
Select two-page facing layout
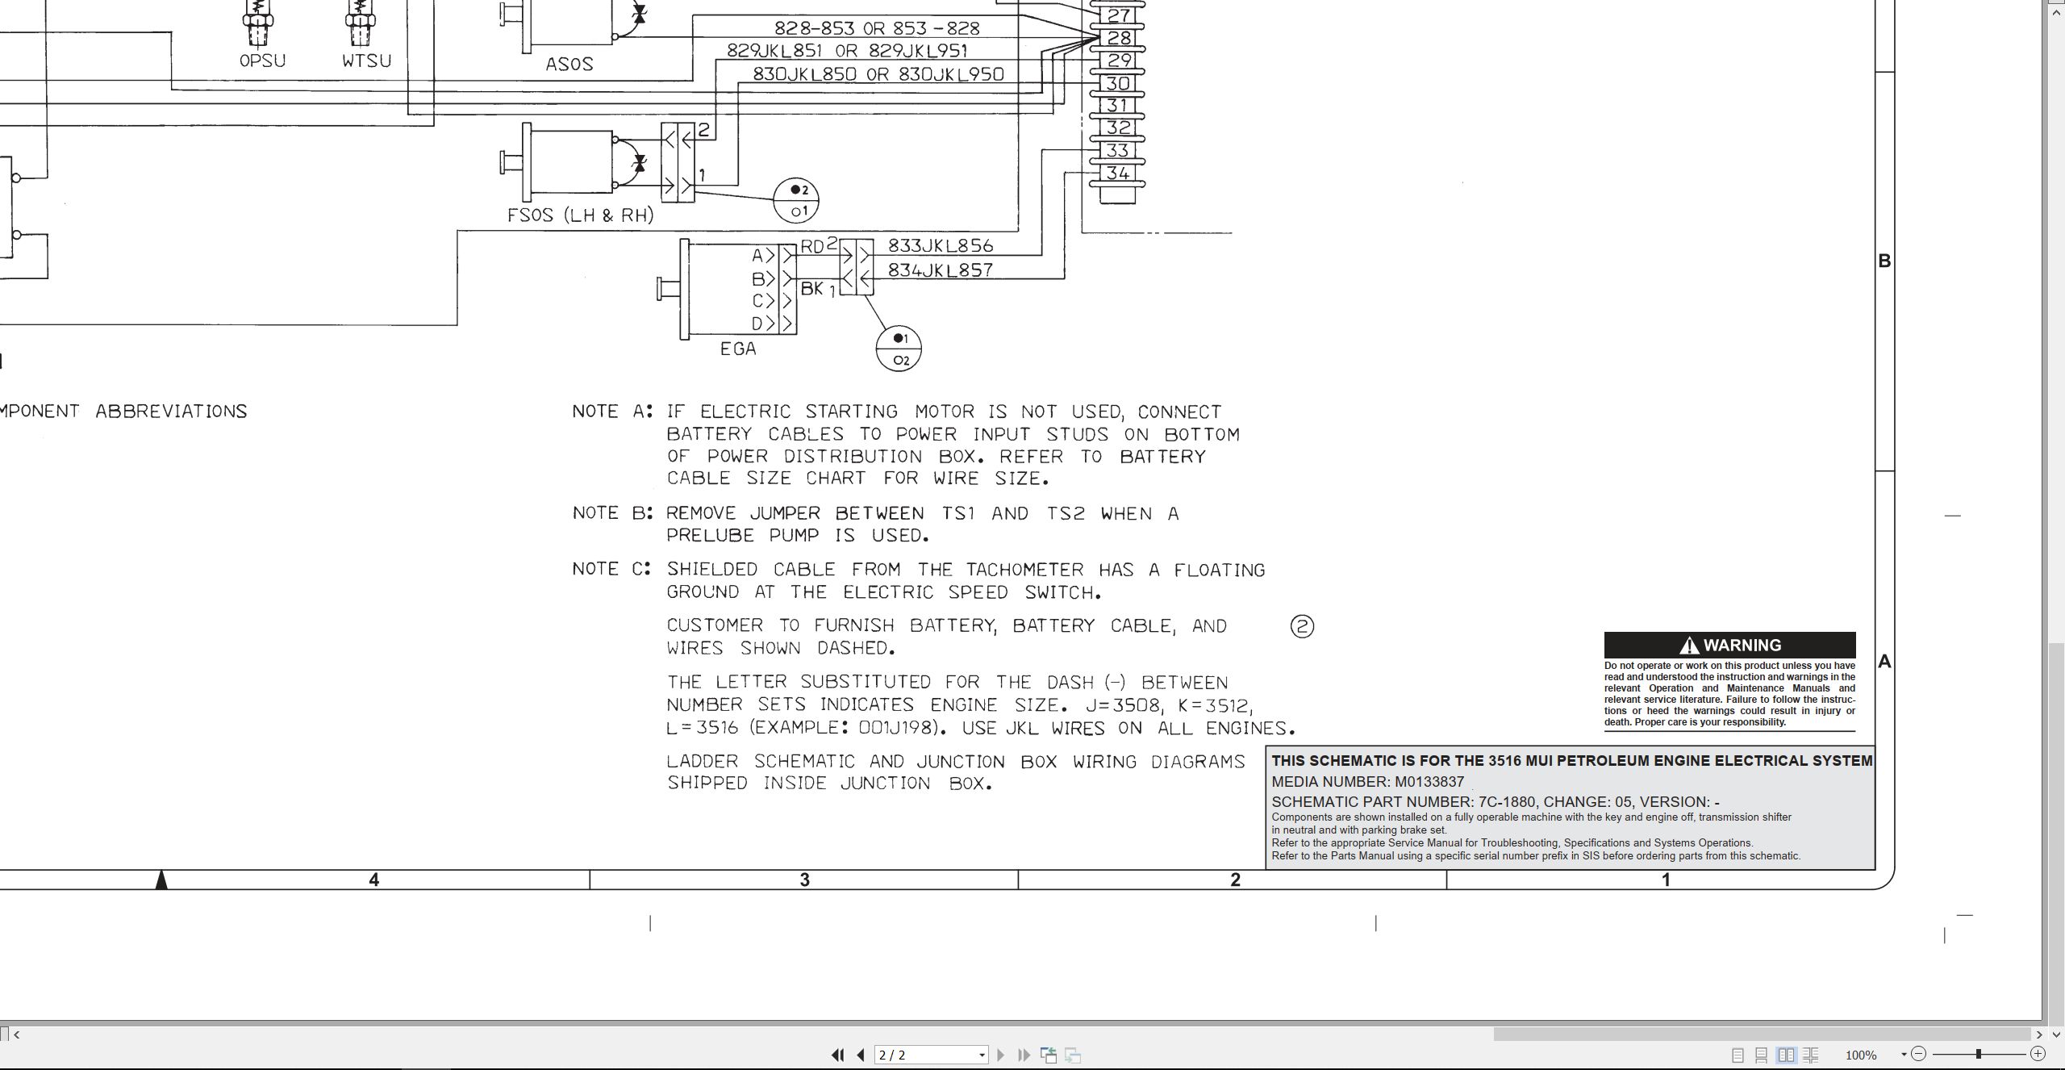tap(1786, 1055)
